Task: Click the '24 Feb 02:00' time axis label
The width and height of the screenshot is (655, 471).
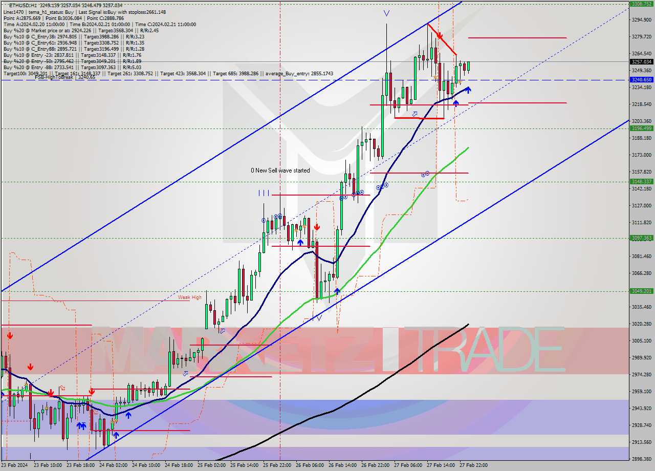Action: 114,465
